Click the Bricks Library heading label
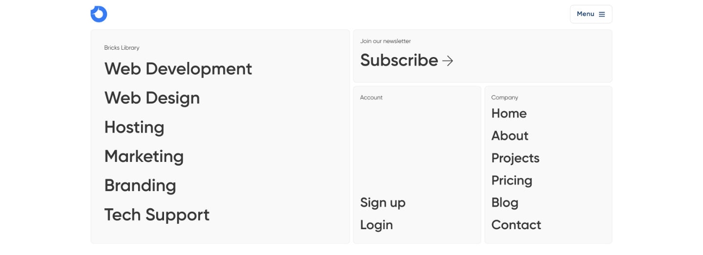The image size is (703, 255). pyautogui.click(x=122, y=48)
